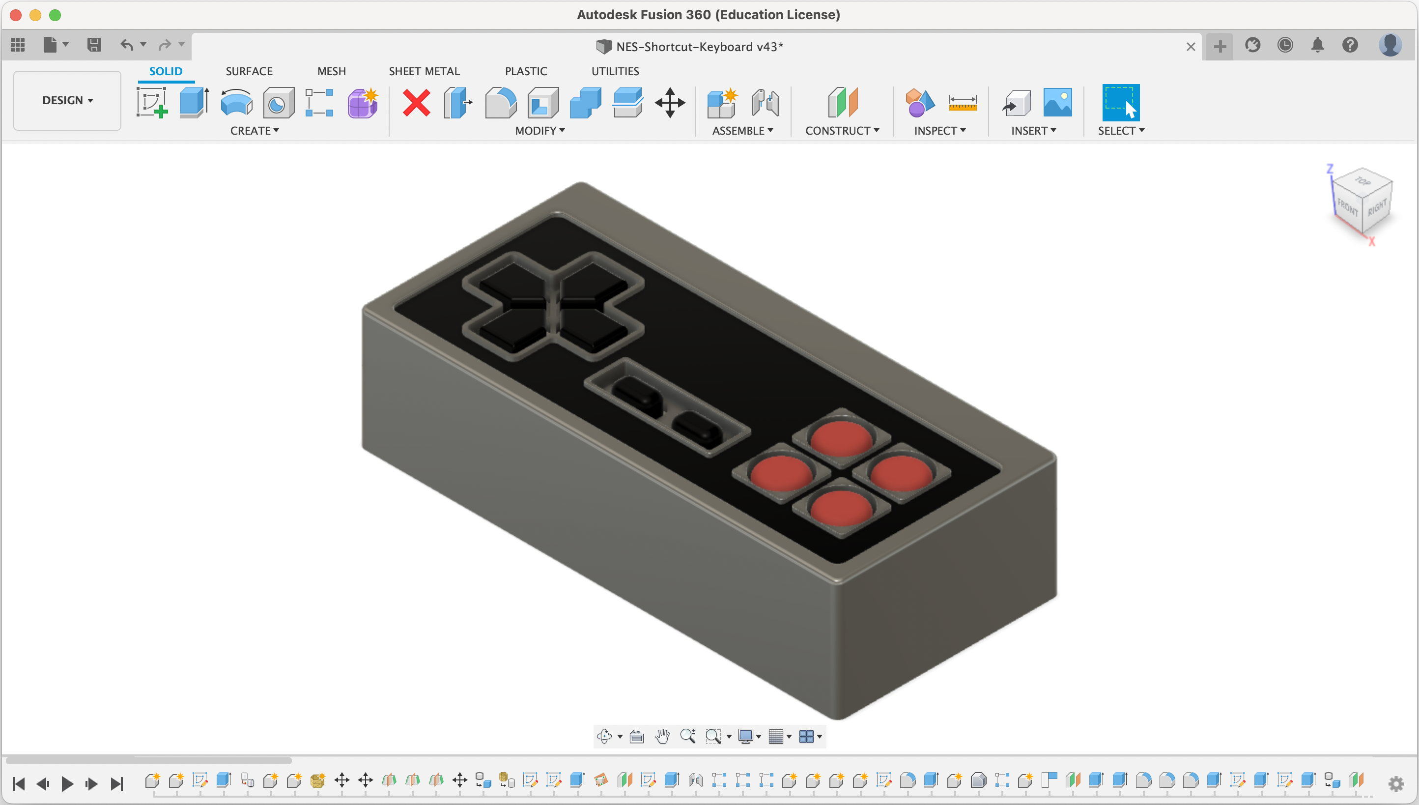Jump timeline to the end
This screenshot has width=1419, height=805.
pos(116,783)
